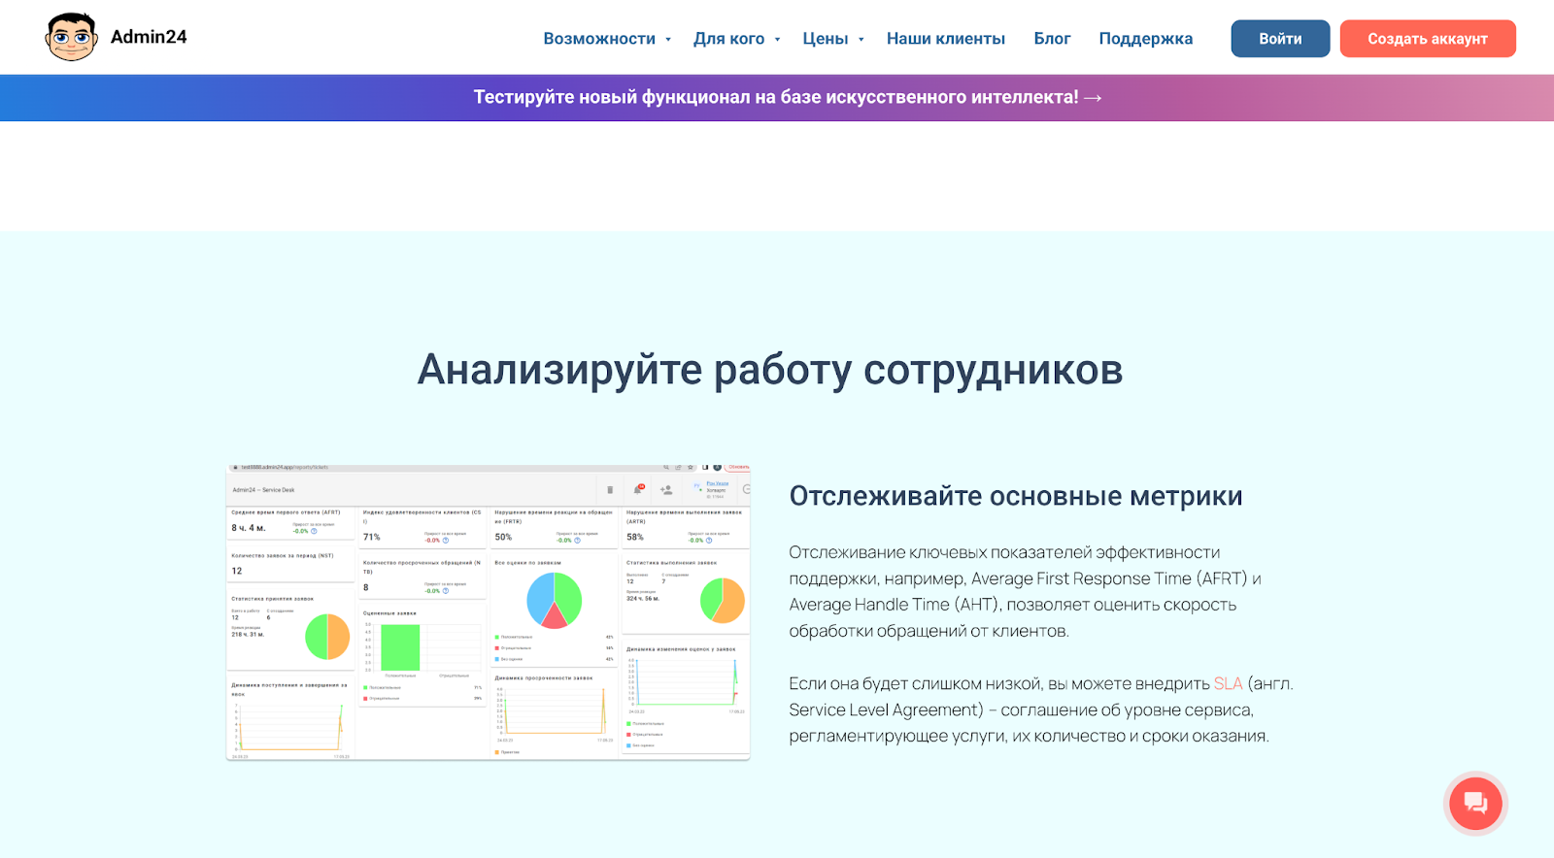1554x858 pixels.
Task: Expand the Возможности dropdown arrow
Action: click(x=668, y=40)
